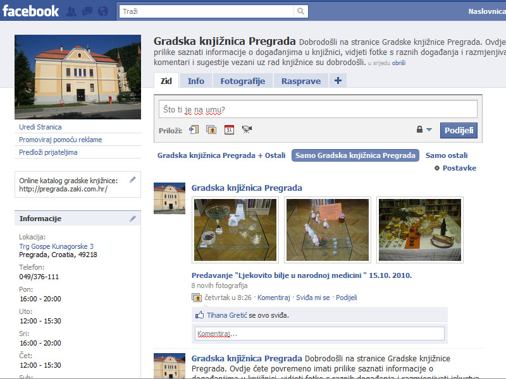Click Pregrada, Croatia, 49218 text
The height and width of the screenshot is (379, 506).
coord(58,255)
